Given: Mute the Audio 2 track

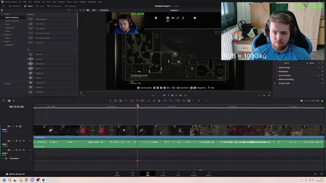Looking at the screenshot, I should click(x=24, y=150).
